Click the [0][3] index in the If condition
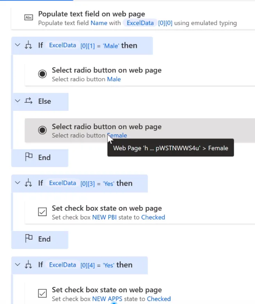Viewport: 255px width, 304px height. (87, 183)
